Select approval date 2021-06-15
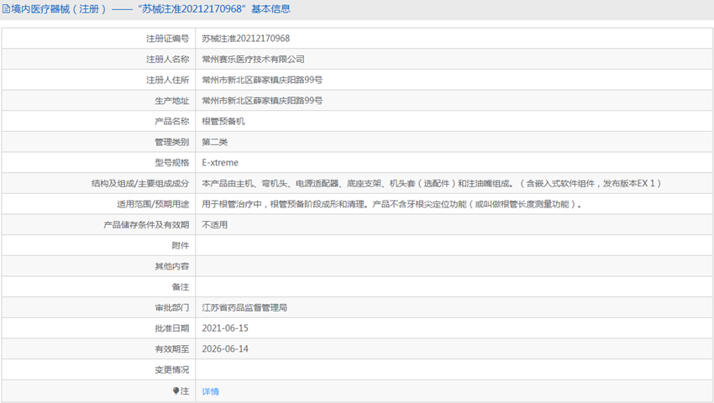714x403 pixels. (225, 328)
